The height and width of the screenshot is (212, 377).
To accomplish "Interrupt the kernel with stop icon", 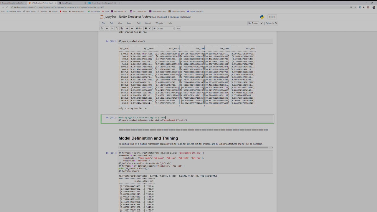I will pyautogui.click(x=145, y=29).
